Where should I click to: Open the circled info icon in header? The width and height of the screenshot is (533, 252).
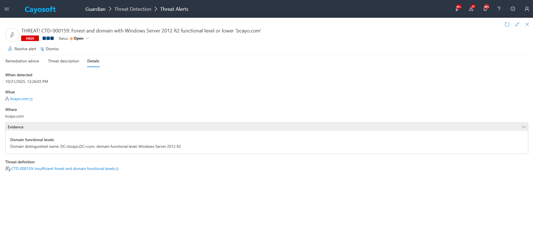tap(513, 9)
